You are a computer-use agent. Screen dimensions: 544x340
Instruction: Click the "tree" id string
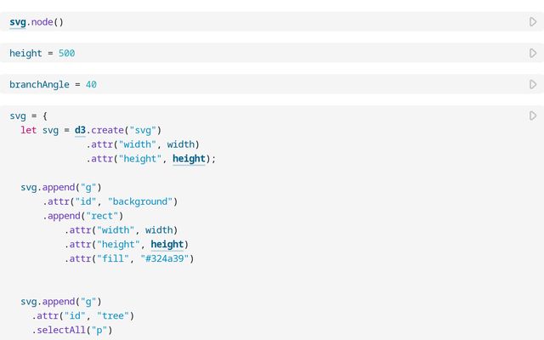[113, 315]
